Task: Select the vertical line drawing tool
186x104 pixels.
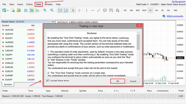Action: (87, 10)
